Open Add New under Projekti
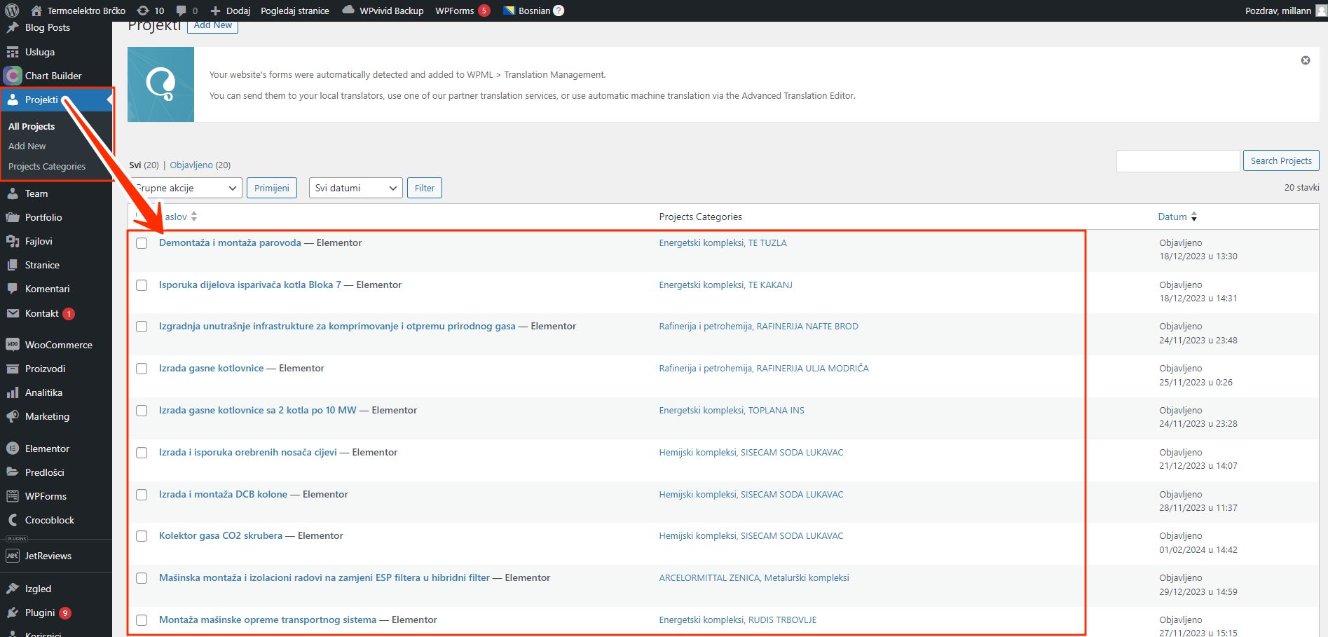1328x637 pixels. coord(27,146)
